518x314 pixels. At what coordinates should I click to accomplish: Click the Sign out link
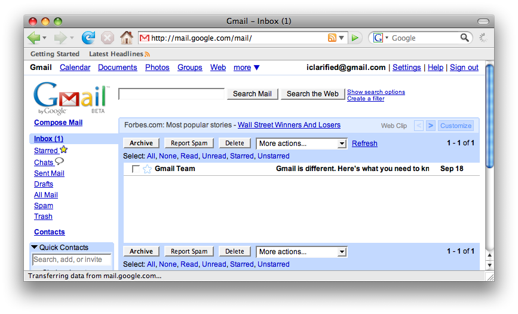[x=464, y=68]
